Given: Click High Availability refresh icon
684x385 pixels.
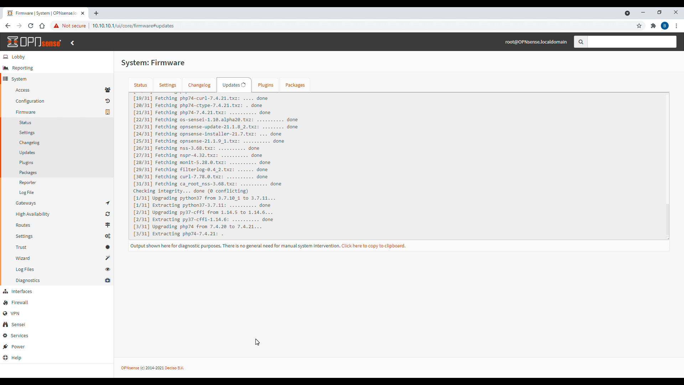Looking at the screenshot, I should (108, 214).
